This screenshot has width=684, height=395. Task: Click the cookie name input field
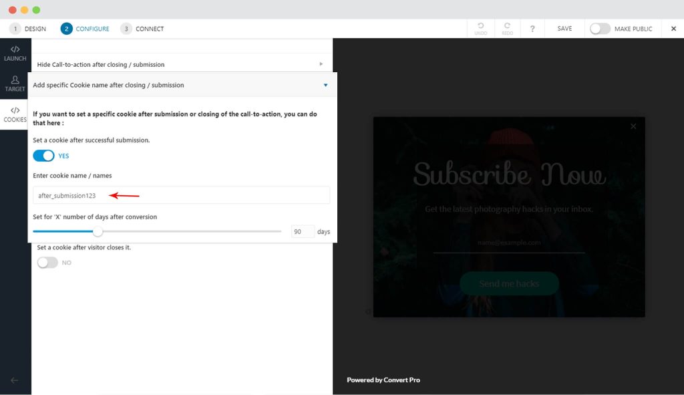pyautogui.click(x=182, y=195)
